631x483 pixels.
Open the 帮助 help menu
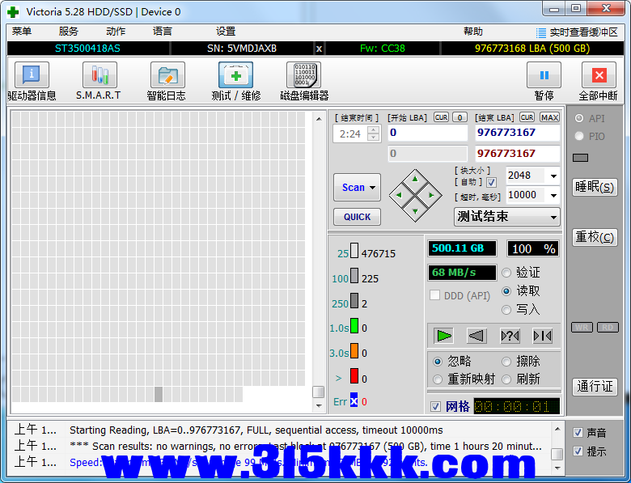pos(473,32)
